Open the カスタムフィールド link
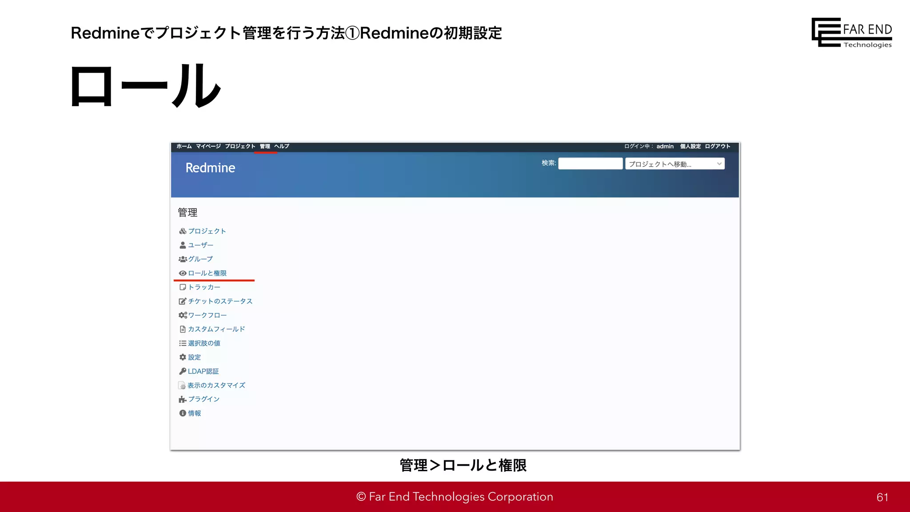 [216, 329]
